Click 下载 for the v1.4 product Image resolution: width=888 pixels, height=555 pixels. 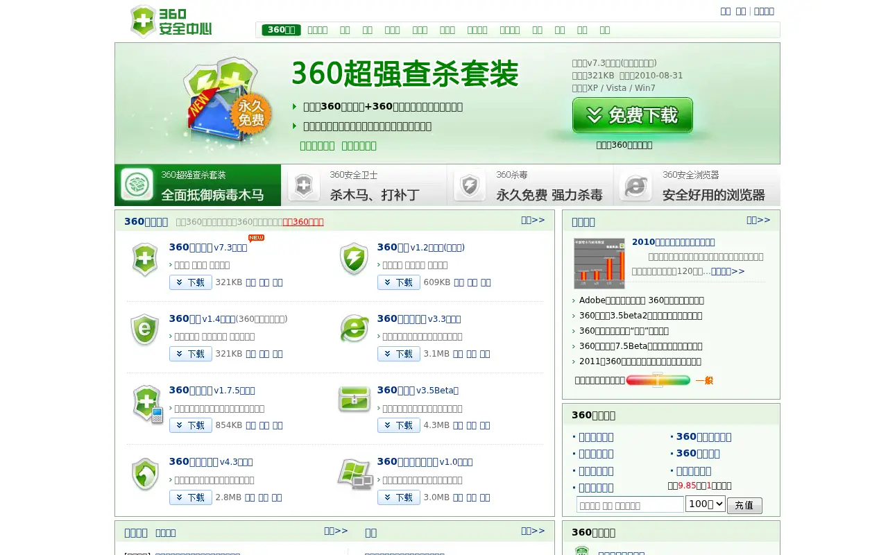191,354
